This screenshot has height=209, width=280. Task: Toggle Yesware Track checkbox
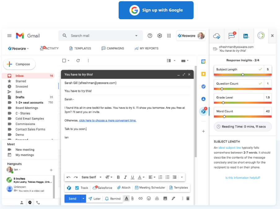[x=77, y=188]
